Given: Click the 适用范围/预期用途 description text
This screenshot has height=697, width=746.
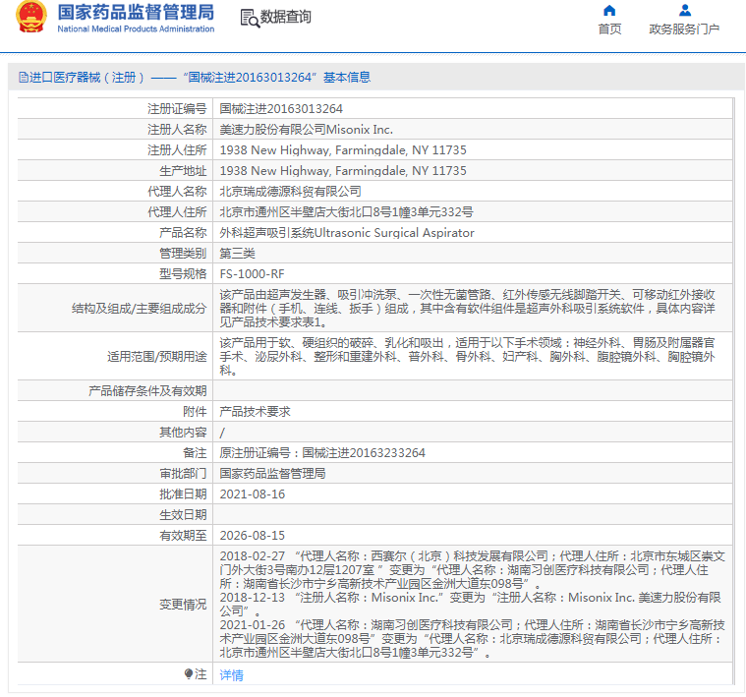Looking at the screenshot, I should pos(467,356).
